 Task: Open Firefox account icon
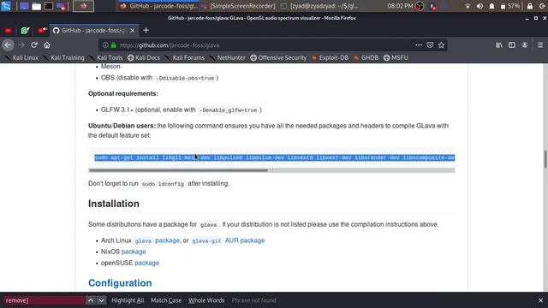pos(525,45)
